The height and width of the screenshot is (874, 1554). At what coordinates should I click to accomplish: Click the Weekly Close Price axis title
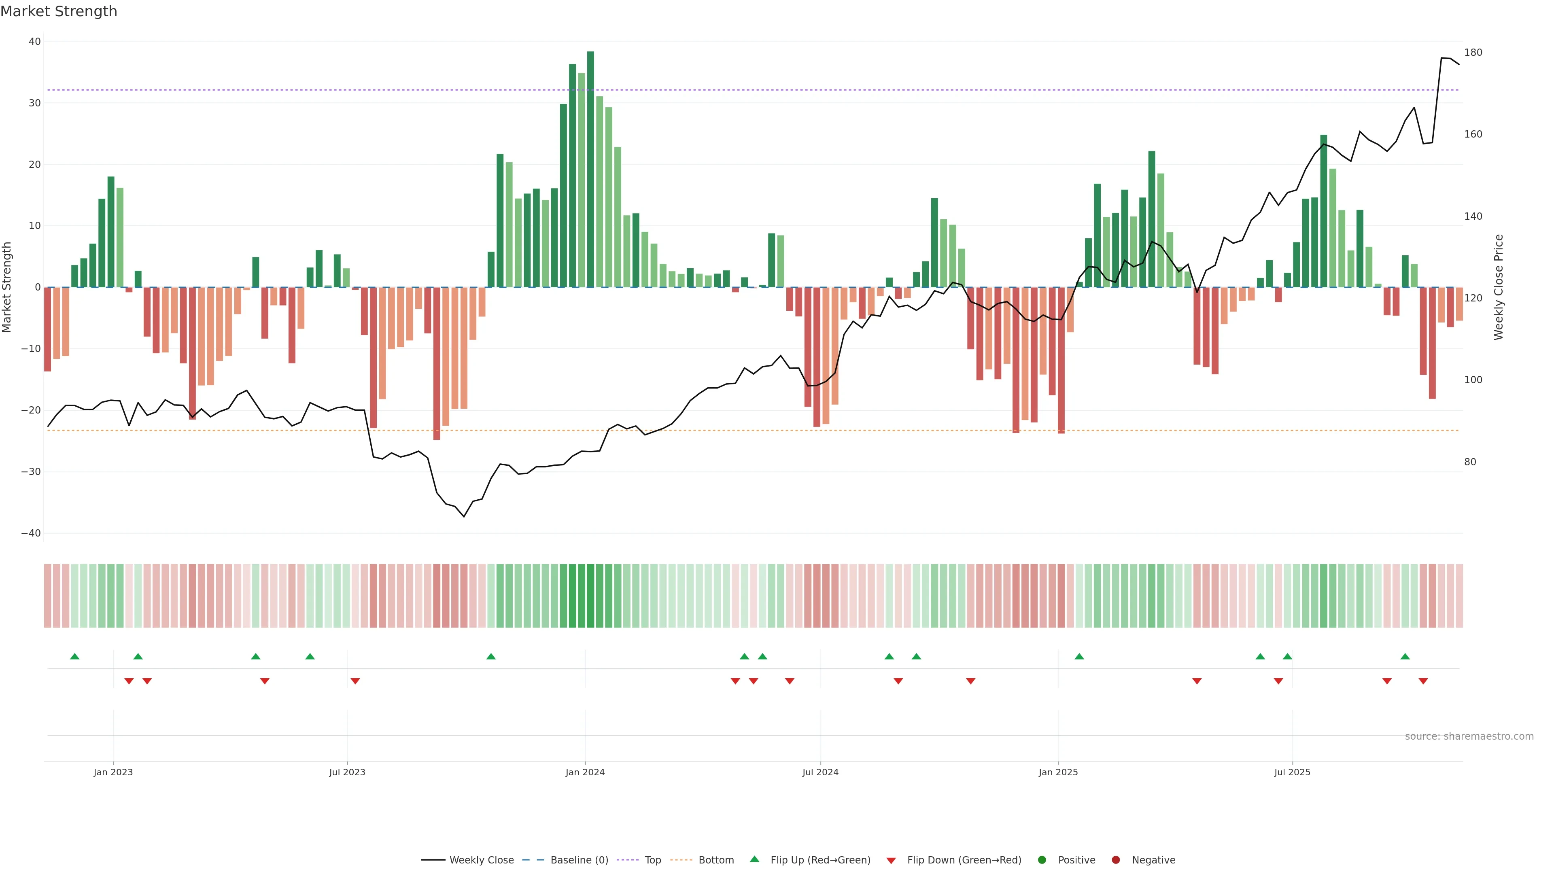pyautogui.click(x=1499, y=287)
